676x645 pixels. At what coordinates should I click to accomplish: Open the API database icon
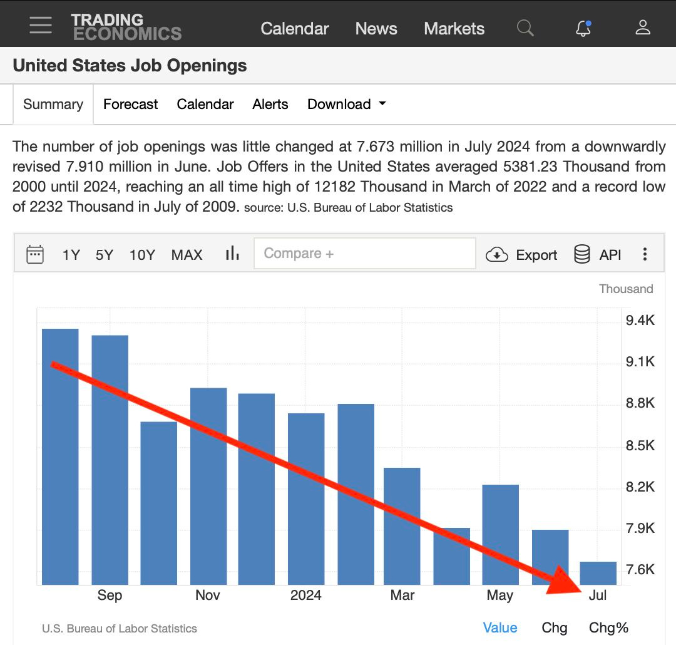coord(582,254)
